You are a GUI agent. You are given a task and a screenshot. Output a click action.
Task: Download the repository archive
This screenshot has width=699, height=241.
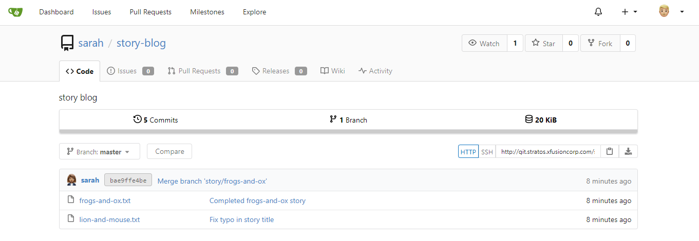628,151
